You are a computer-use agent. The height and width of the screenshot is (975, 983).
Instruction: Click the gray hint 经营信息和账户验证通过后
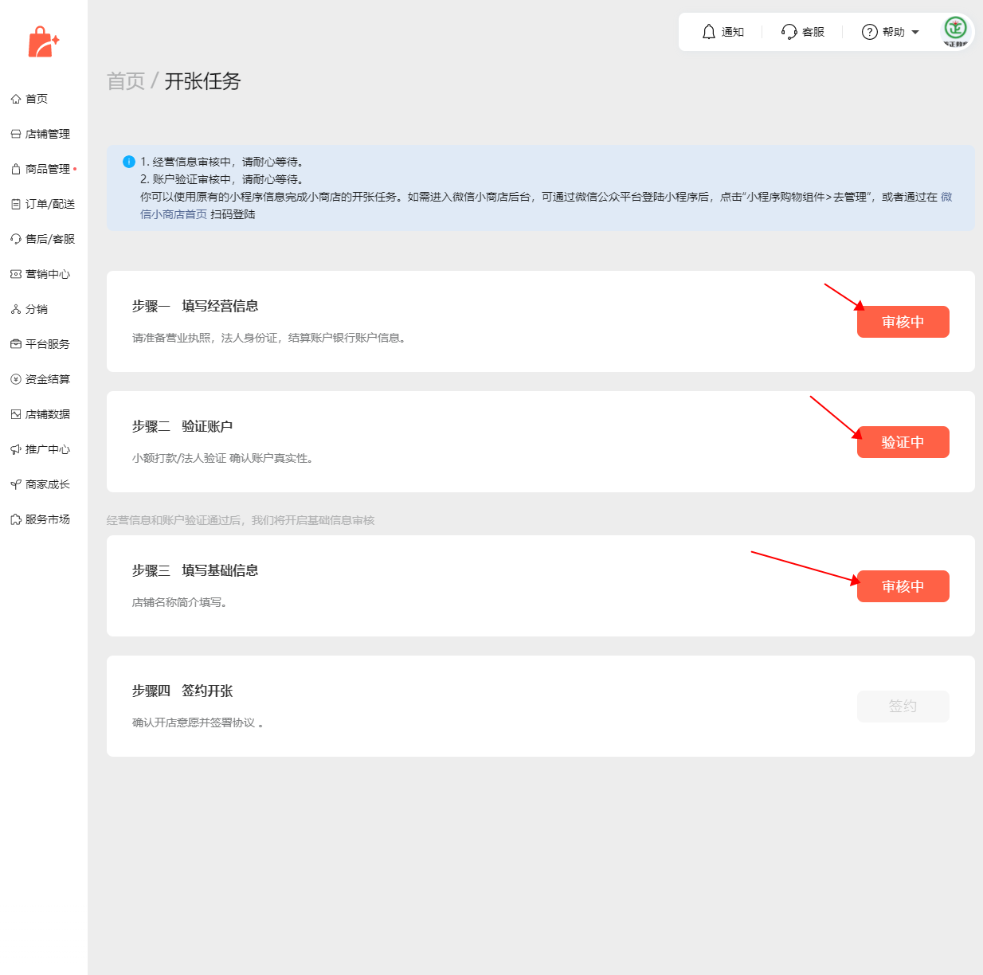[241, 520]
